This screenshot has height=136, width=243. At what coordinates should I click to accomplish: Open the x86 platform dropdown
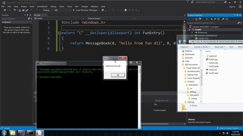coord(62,10)
